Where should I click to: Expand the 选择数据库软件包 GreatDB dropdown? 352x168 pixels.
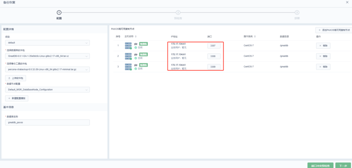pos(47,56)
